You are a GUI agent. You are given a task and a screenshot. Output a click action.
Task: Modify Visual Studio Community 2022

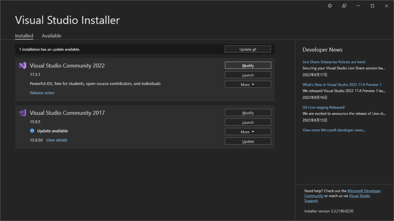point(248,65)
